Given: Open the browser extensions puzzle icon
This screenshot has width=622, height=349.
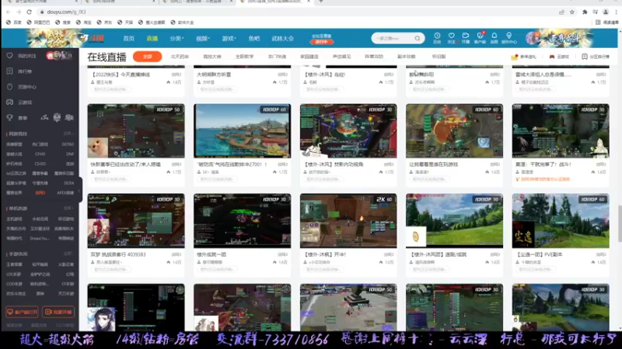Looking at the screenshot, I should tap(585, 12).
